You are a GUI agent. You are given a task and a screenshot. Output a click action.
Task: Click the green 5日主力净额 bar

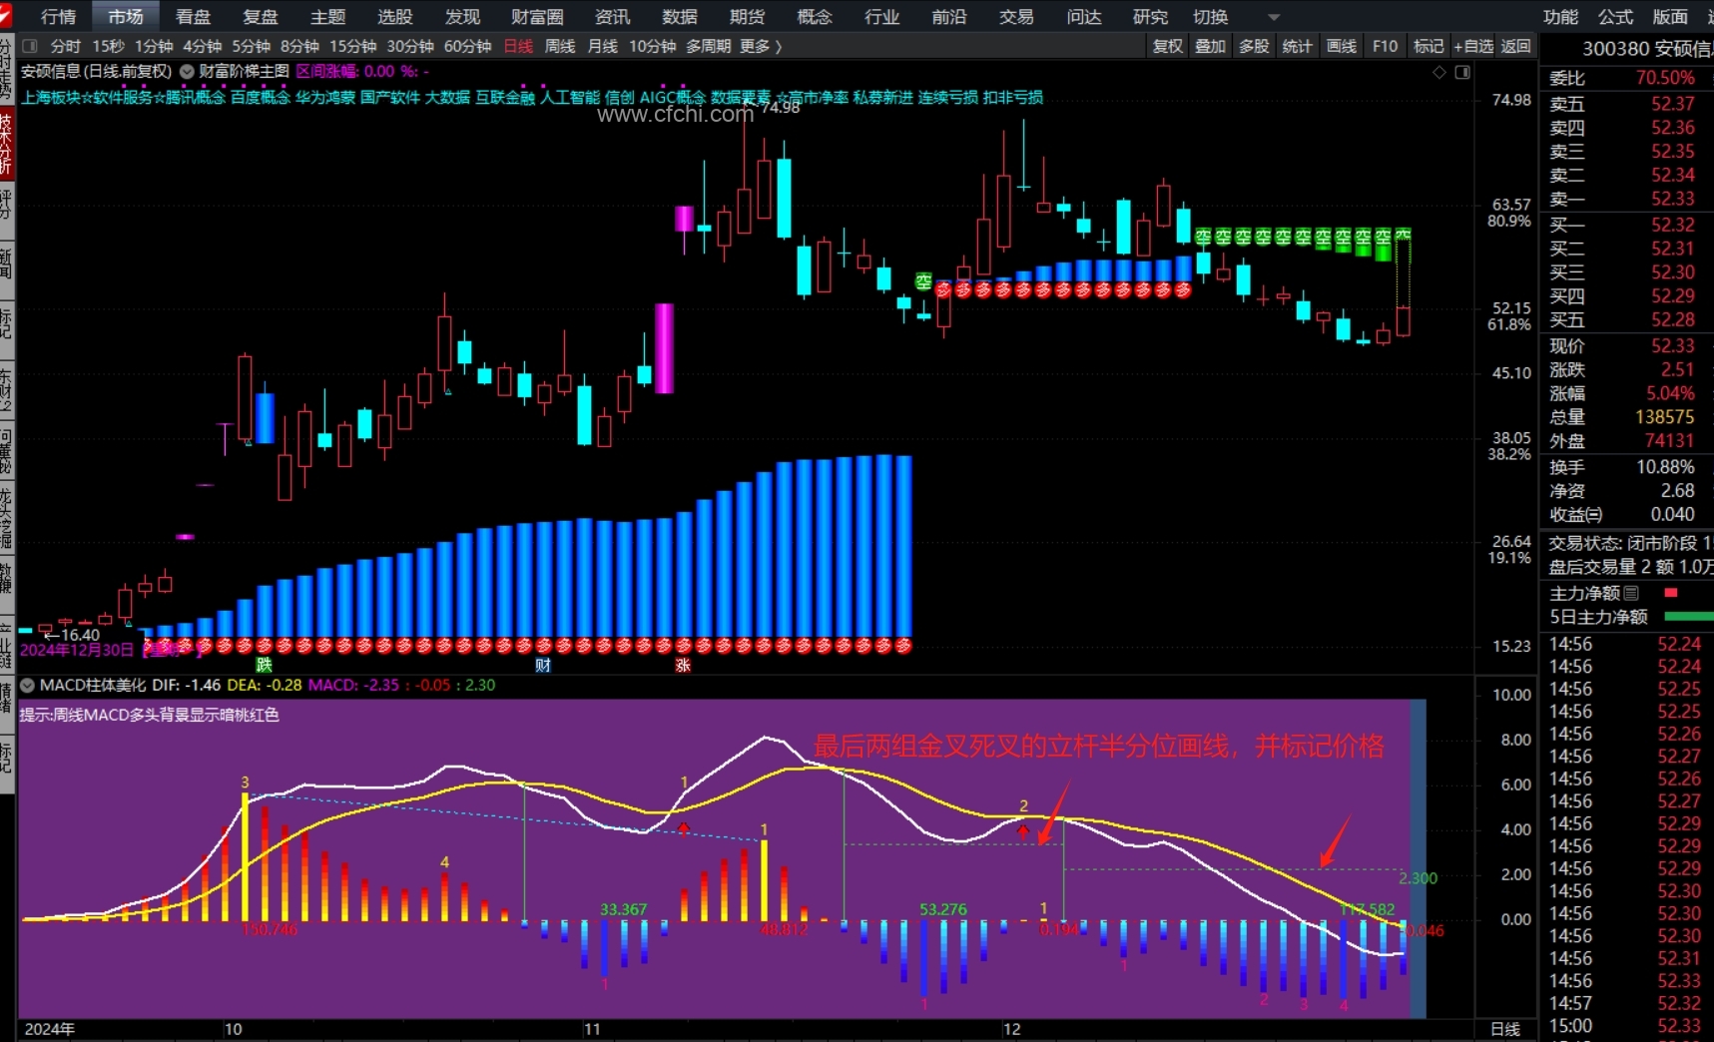(x=1687, y=617)
